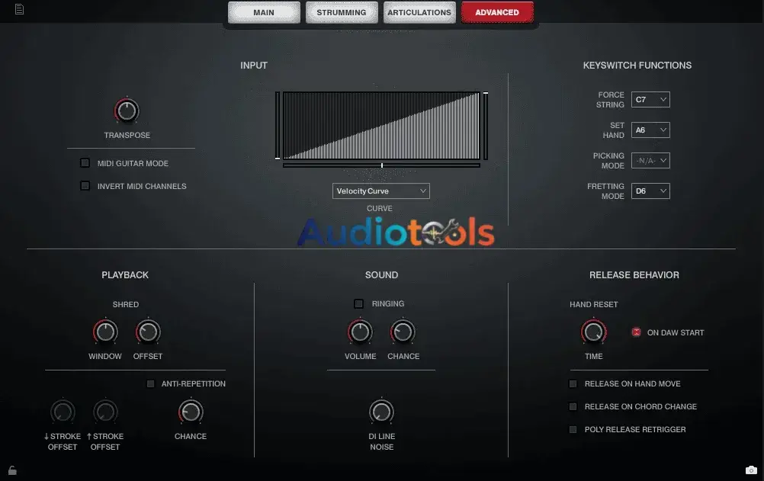
Task: Open the FORCE STRING keyswitch dropdown
Action: click(x=650, y=99)
